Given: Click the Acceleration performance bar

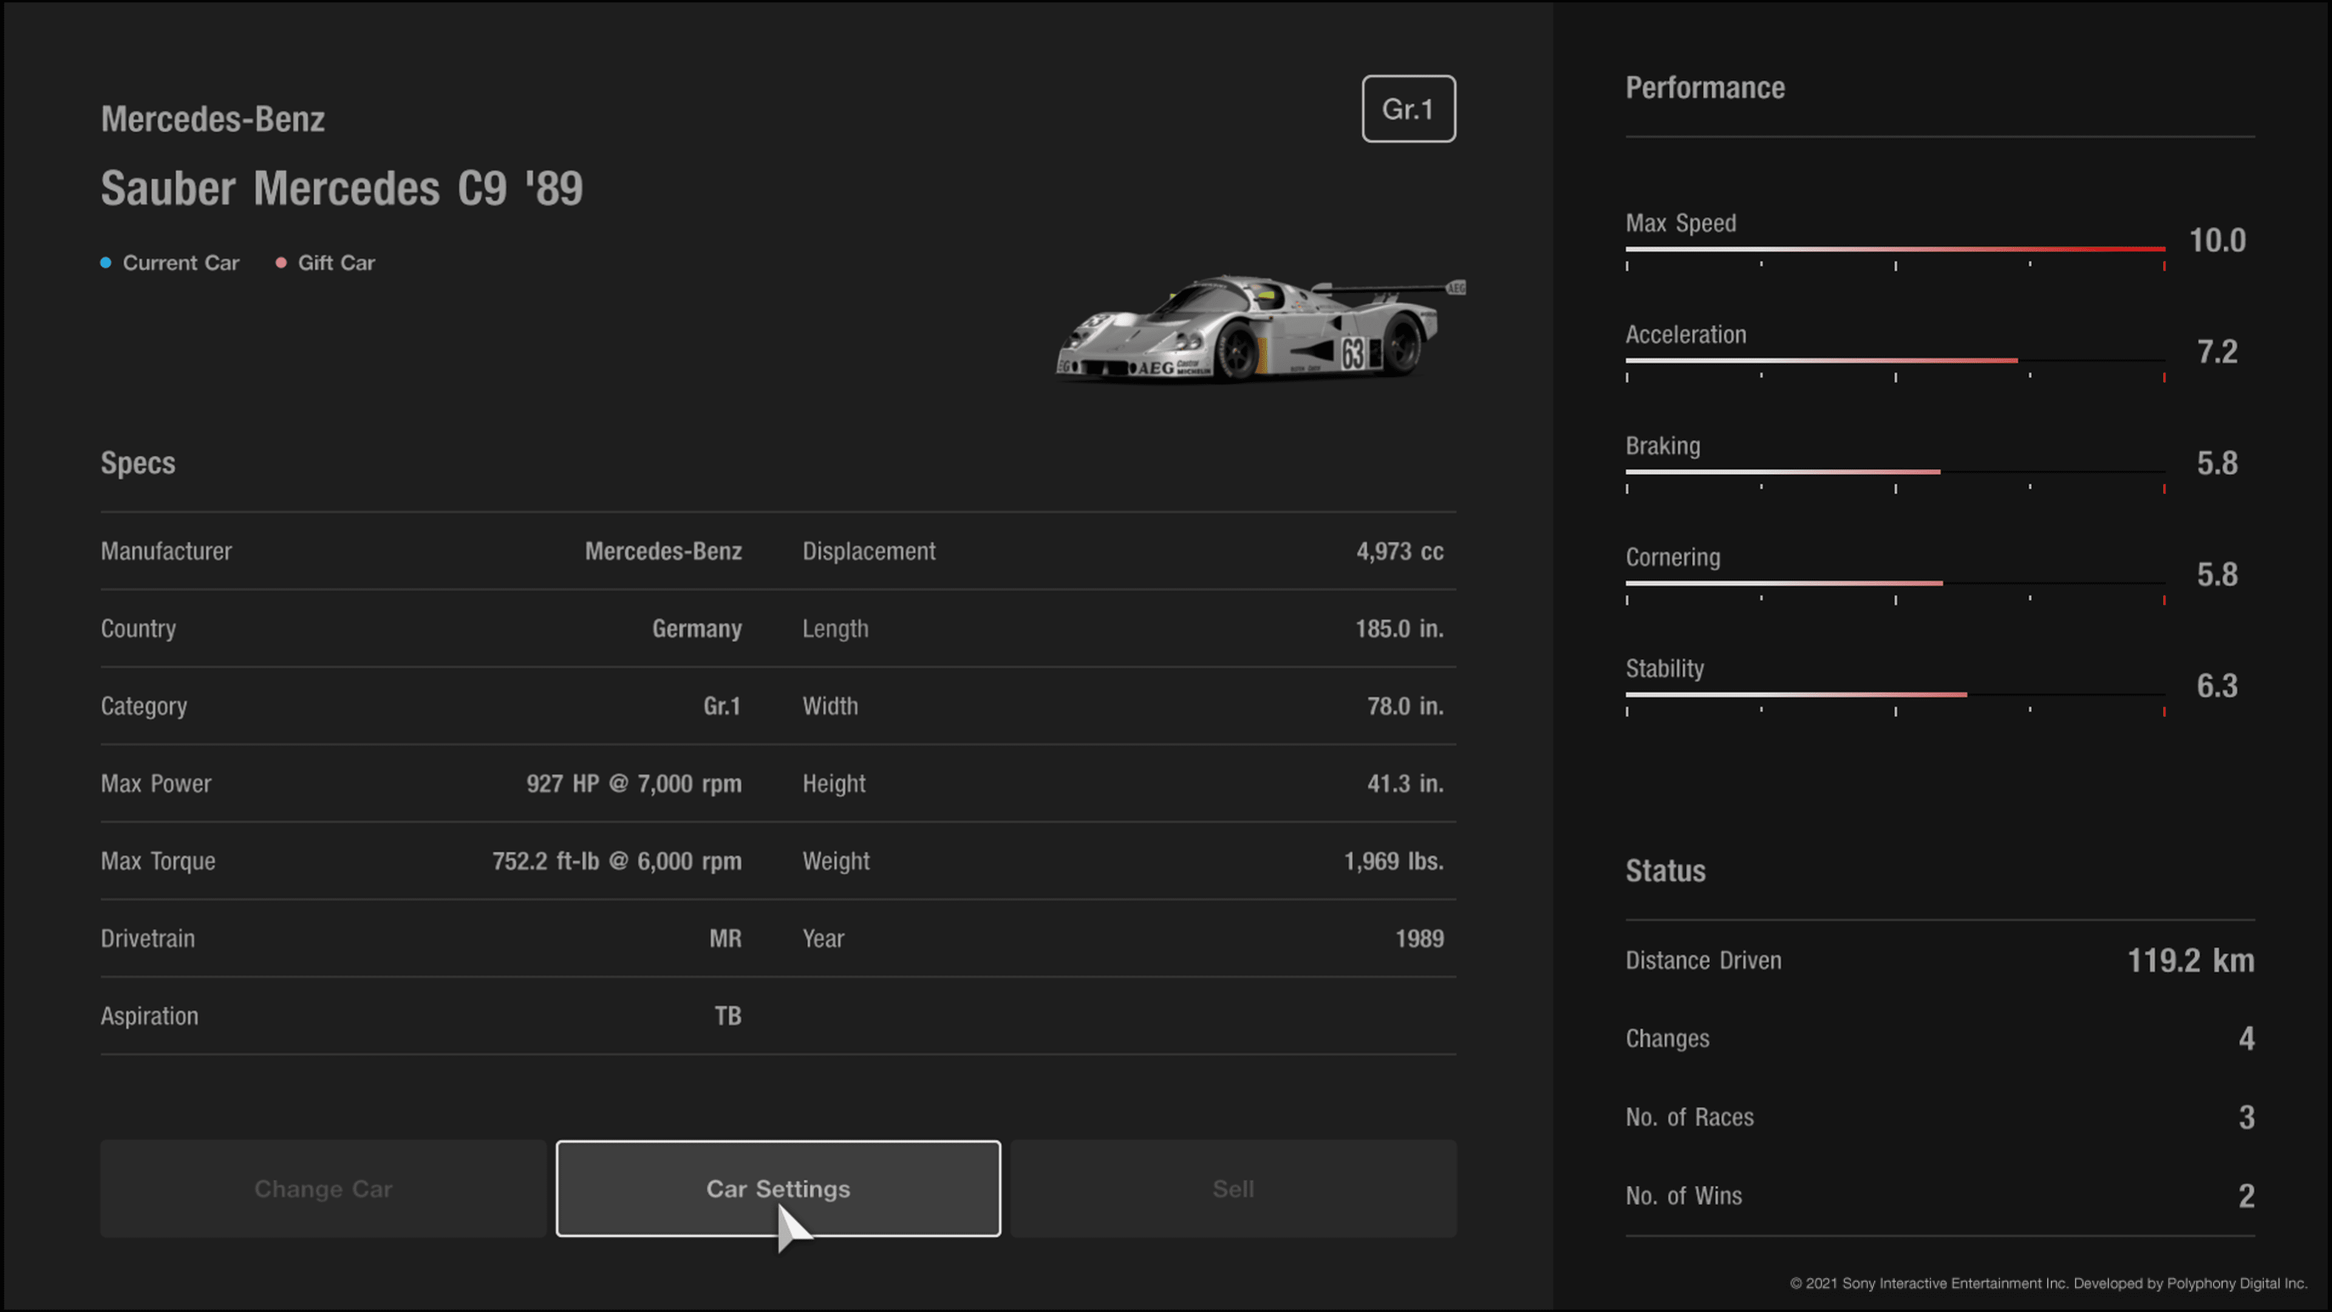Looking at the screenshot, I should coord(1895,360).
